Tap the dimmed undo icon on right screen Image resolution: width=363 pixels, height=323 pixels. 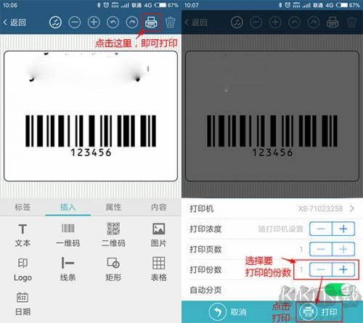pyautogui.click(x=294, y=23)
